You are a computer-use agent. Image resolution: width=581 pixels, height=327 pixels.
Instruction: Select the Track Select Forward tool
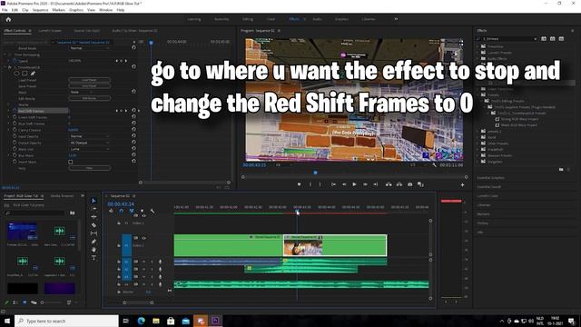click(x=94, y=209)
